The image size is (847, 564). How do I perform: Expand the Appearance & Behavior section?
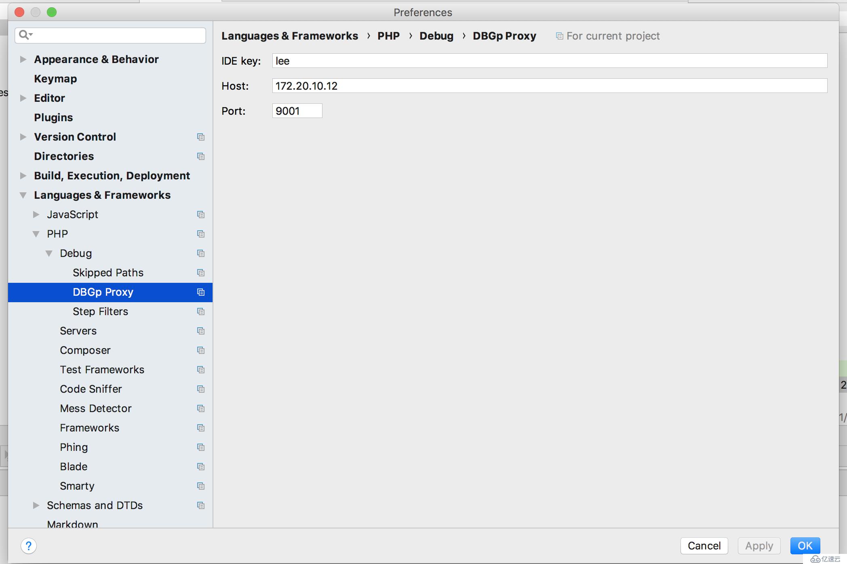[23, 59]
